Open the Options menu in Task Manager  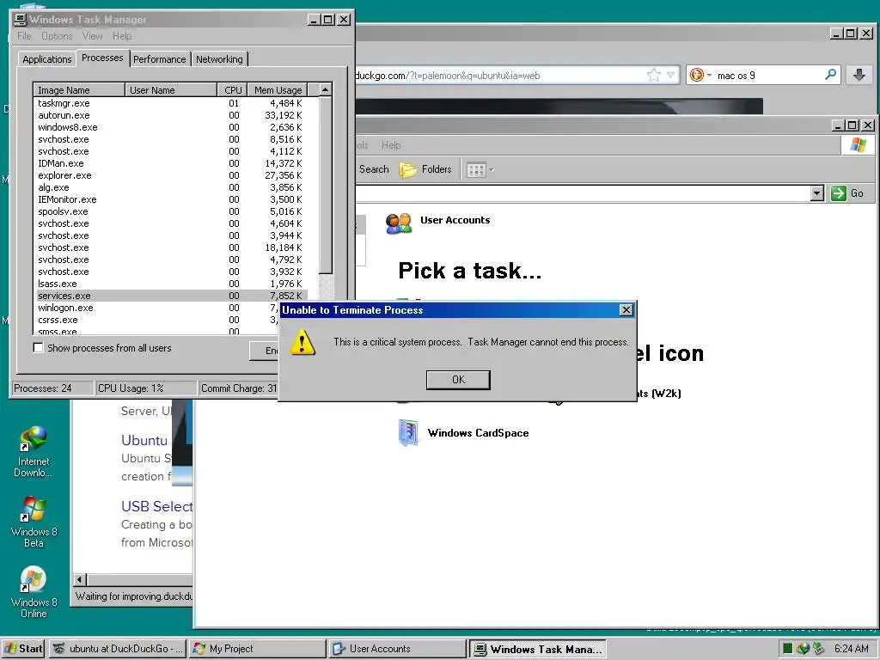click(57, 36)
